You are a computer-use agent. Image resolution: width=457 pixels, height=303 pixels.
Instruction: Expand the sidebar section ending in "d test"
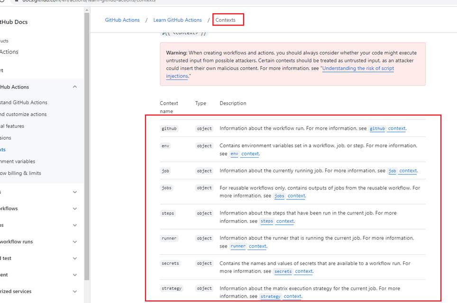coord(75,258)
